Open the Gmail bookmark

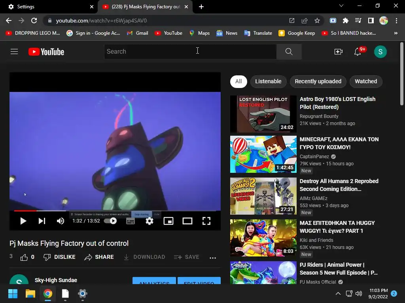(x=137, y=33)
